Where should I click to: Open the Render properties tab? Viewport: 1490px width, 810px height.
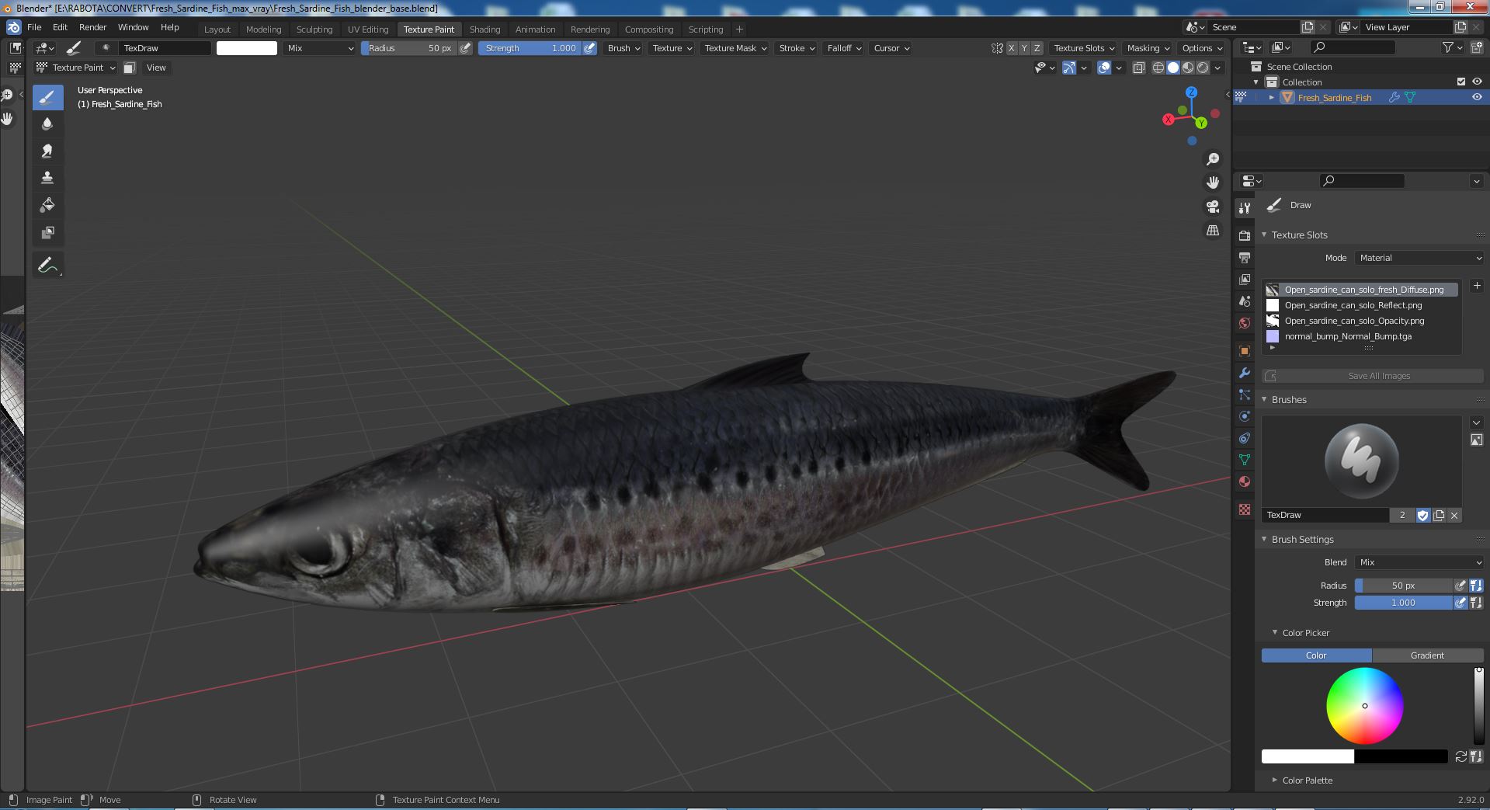1245,235
